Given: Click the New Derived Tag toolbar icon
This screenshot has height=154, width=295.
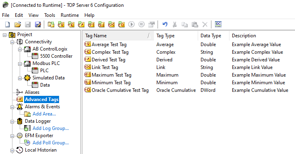Looking at the screenshot, I should [x=81, y=24].
